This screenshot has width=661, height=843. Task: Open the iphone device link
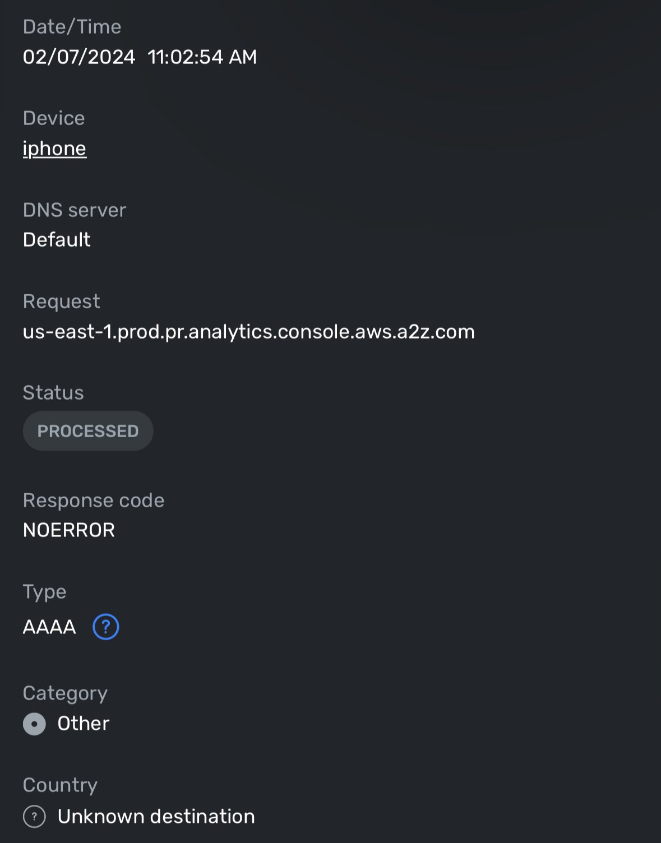[54, 148]
